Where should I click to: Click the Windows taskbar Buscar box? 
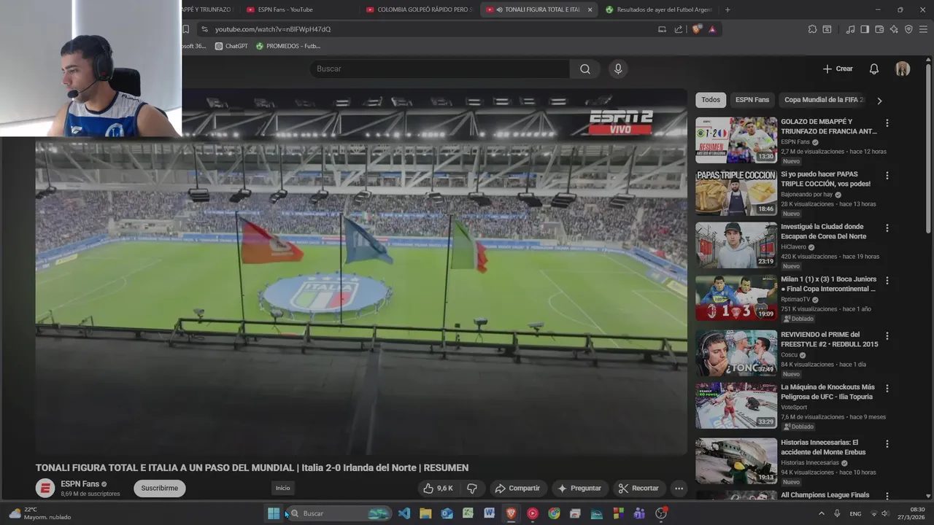(x=339, y=513)
